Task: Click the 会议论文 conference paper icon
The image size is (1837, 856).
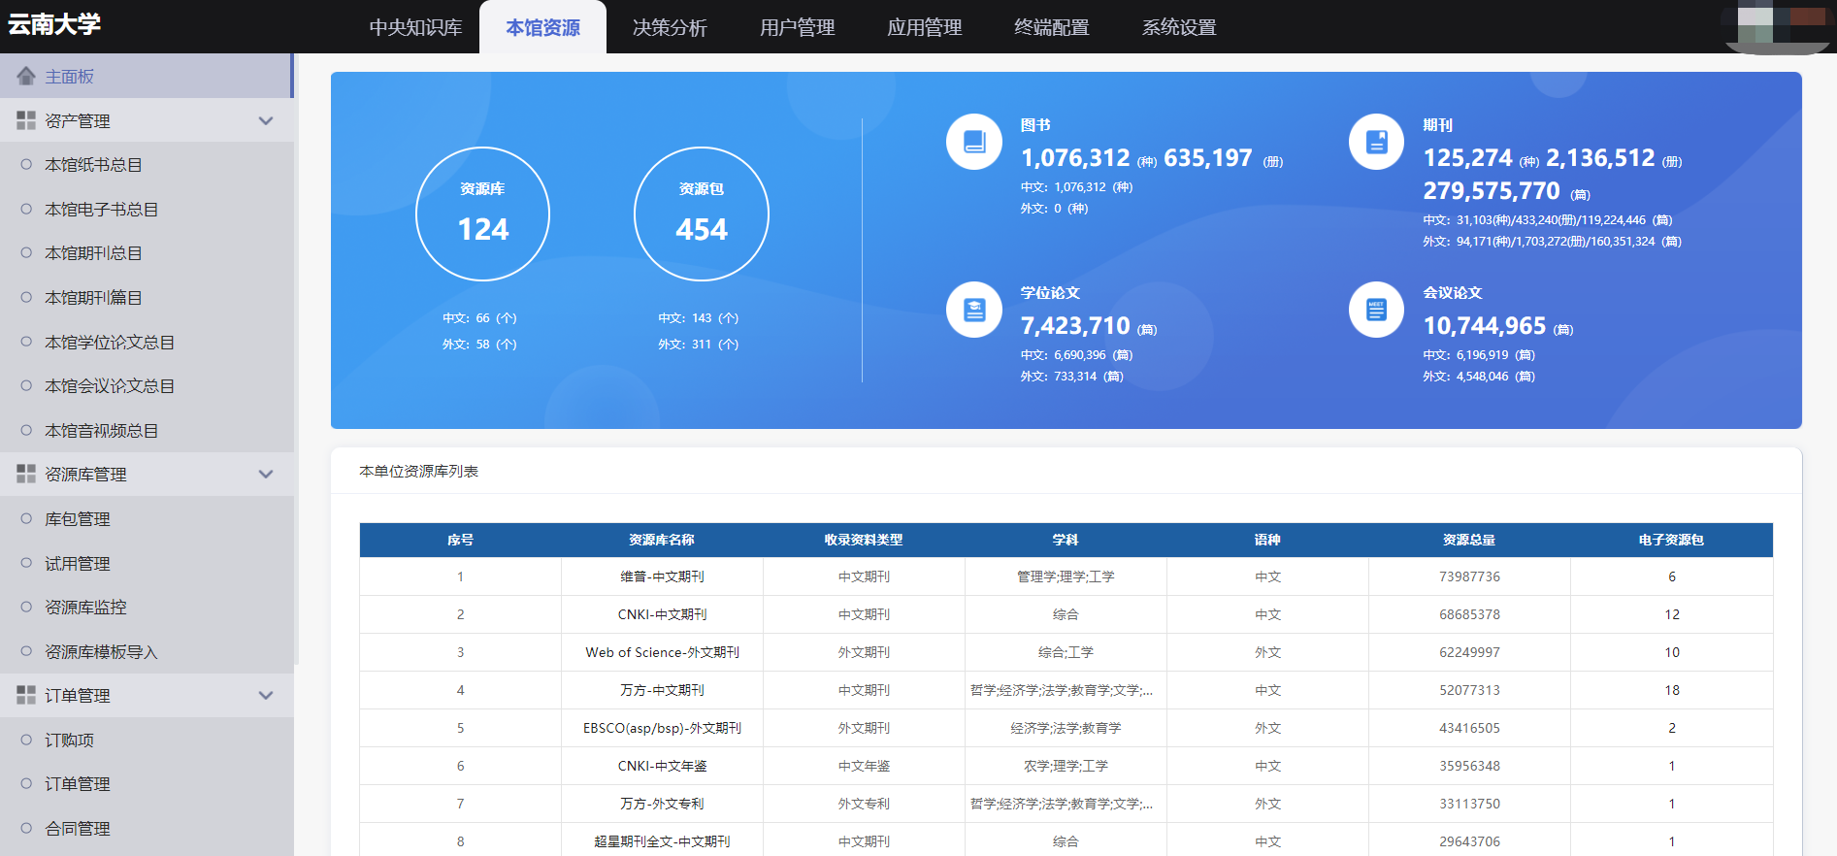Action: point(1376,310)
